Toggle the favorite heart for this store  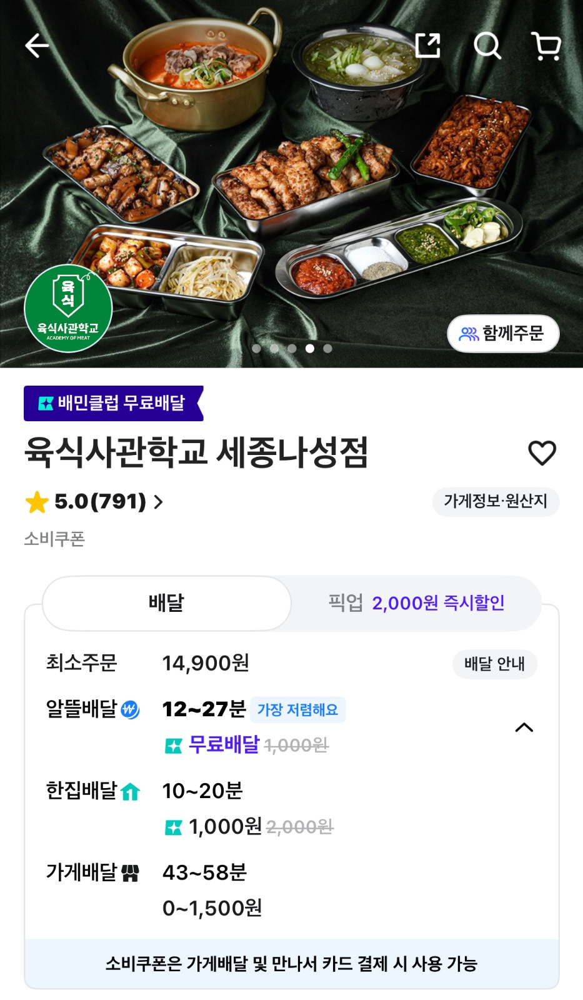[542, 453]
